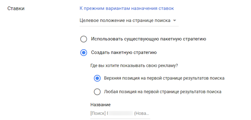251x120 pixels.
Task: Click the question "Где вы хотите показывать свою рекламу?"
Action: [x=134, y=65]
